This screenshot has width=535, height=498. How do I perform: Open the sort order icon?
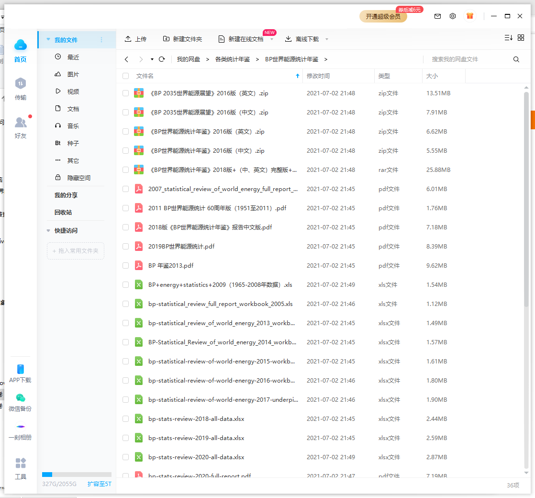pyautogui.click(x=508, y=37)
